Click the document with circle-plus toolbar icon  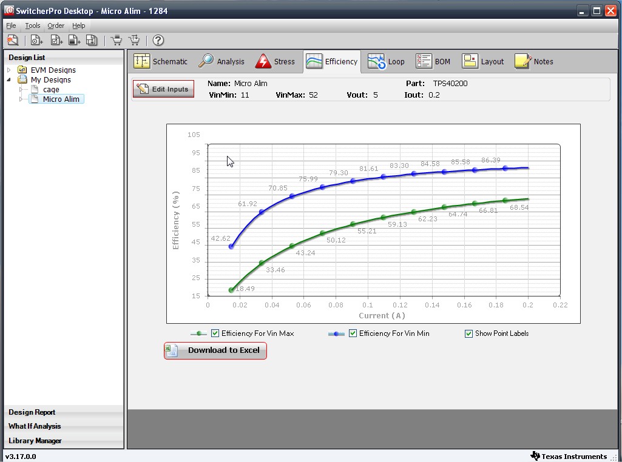(x=37, y=40)
